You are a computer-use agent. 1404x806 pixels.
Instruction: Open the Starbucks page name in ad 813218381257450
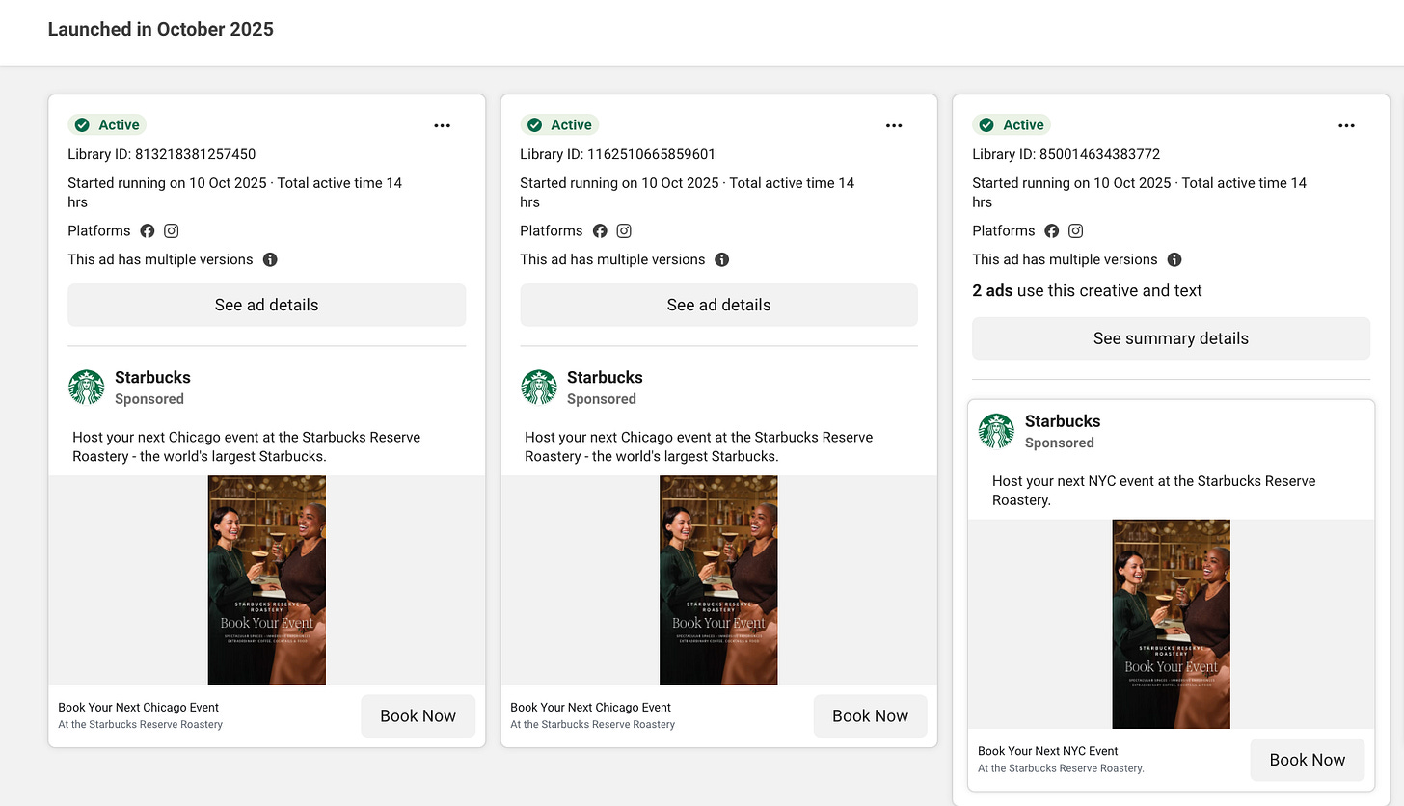point(152,377)
